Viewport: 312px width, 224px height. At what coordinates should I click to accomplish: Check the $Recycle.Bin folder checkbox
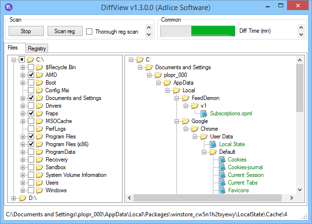[31, 67]
